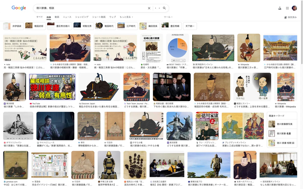Clear the search query with the X icon
The height and width of the screenshot is (189, 303).
[x=149, y=8]
